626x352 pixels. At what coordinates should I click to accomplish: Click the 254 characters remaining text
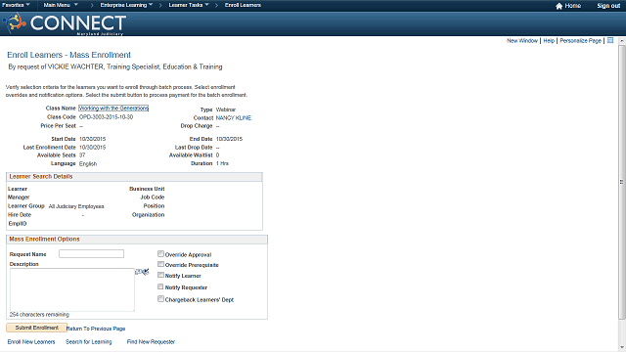click(39, 315)
